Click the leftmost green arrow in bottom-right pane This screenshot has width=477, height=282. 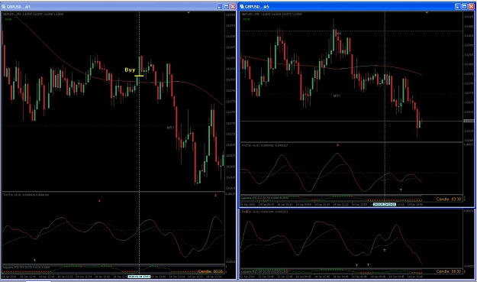coord(356,265)
